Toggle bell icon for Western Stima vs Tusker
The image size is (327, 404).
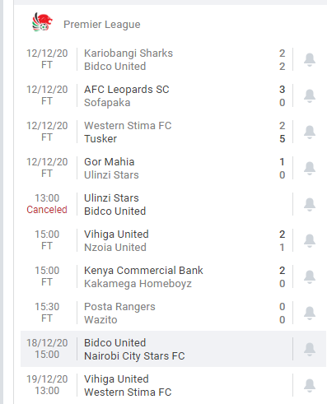tap(310, 132)
